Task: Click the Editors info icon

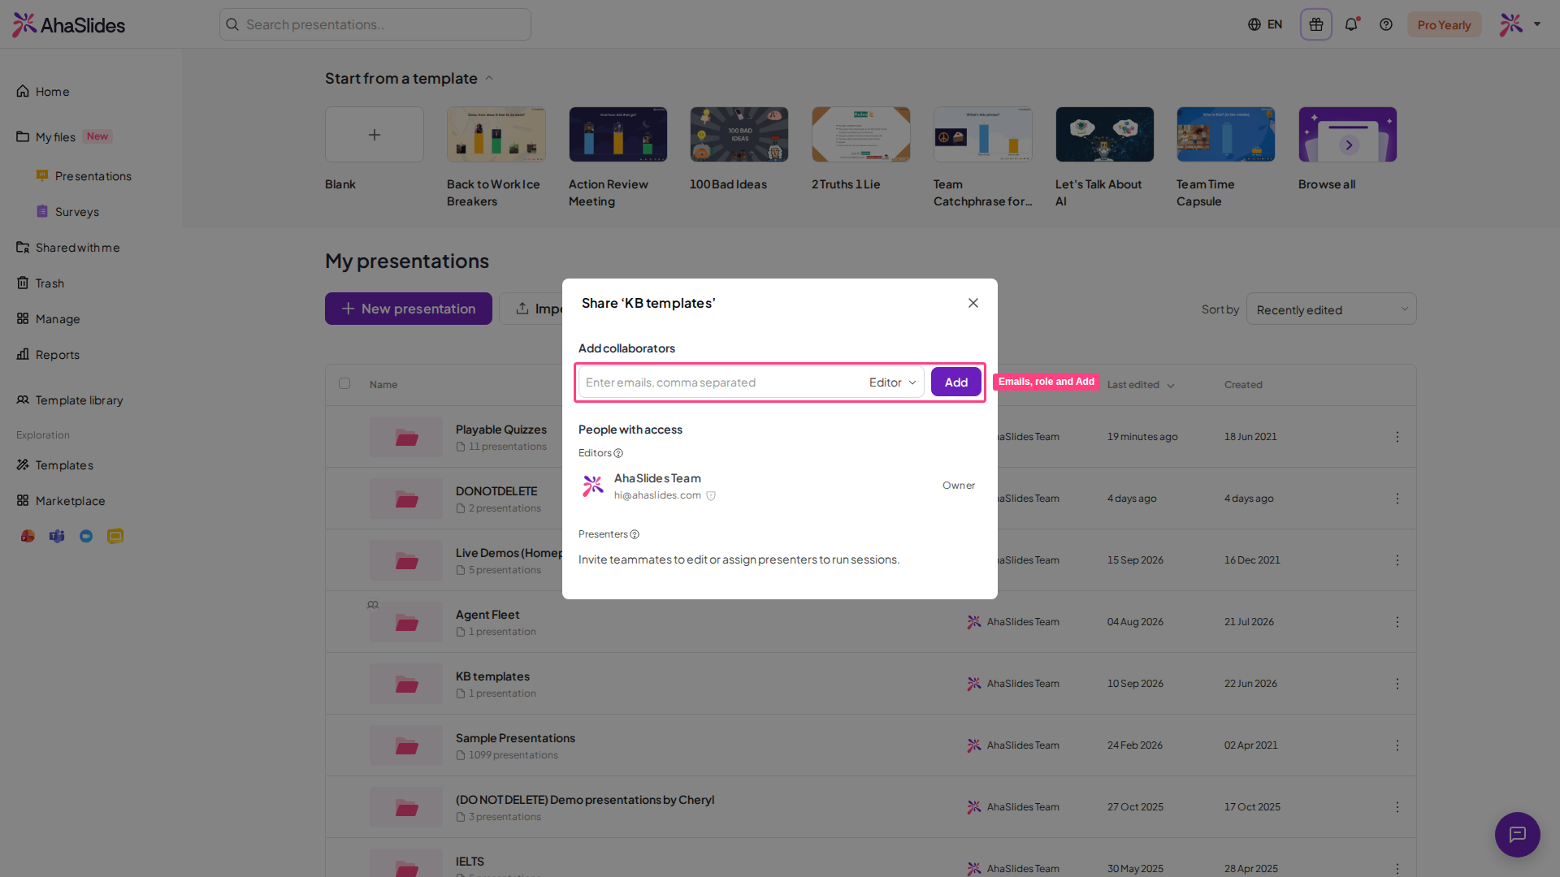Action: [x=618, y=453]
